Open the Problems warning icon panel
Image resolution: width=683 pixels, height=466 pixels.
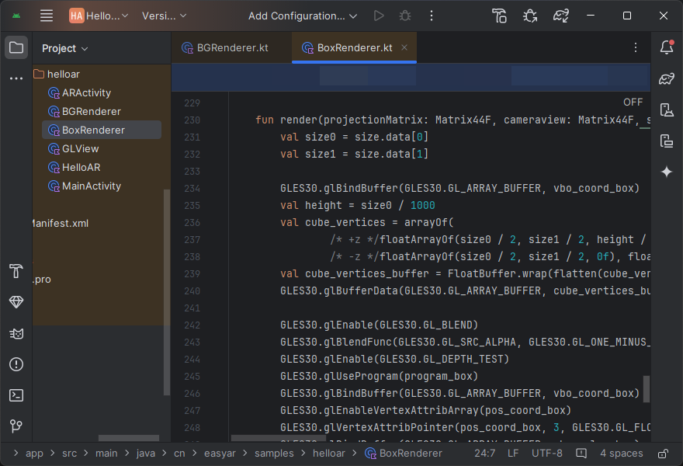pyautogui.click(x=16, y=364)
